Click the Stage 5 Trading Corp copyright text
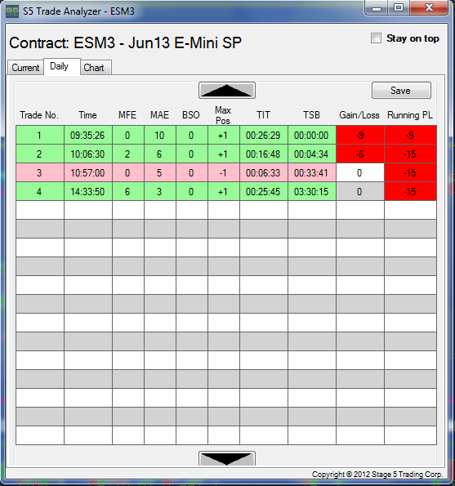Screen dimensions: 455x486 [377, 475]
